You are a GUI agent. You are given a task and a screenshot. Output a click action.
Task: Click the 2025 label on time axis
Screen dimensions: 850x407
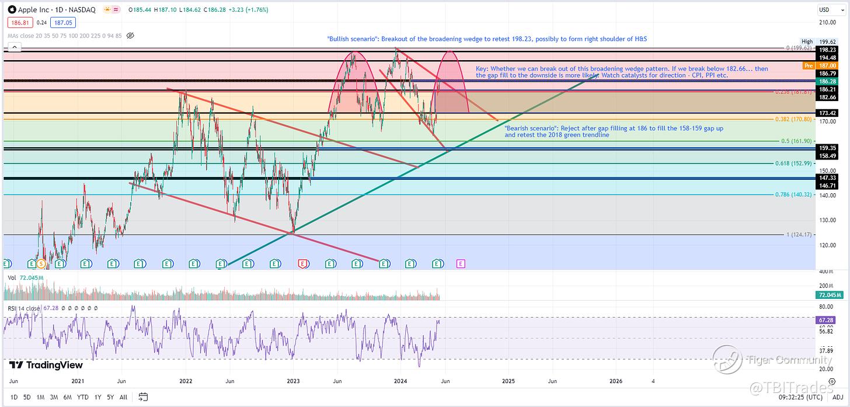pyautogui.click(x=507, y=381)
